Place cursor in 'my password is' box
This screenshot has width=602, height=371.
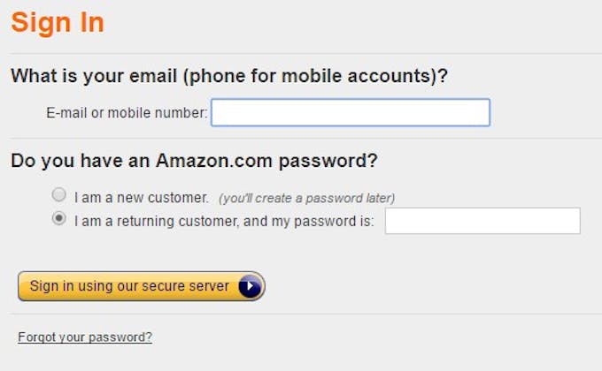482,221
